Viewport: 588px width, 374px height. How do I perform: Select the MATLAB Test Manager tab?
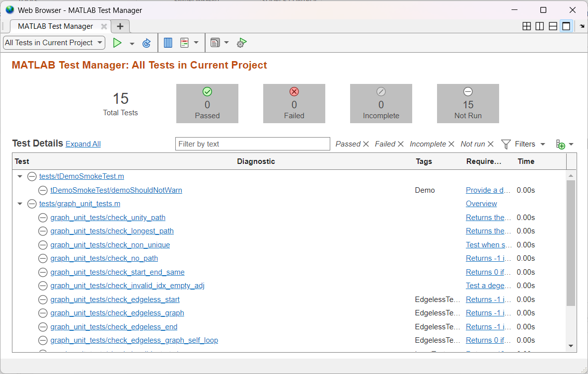tap(56, 26)
